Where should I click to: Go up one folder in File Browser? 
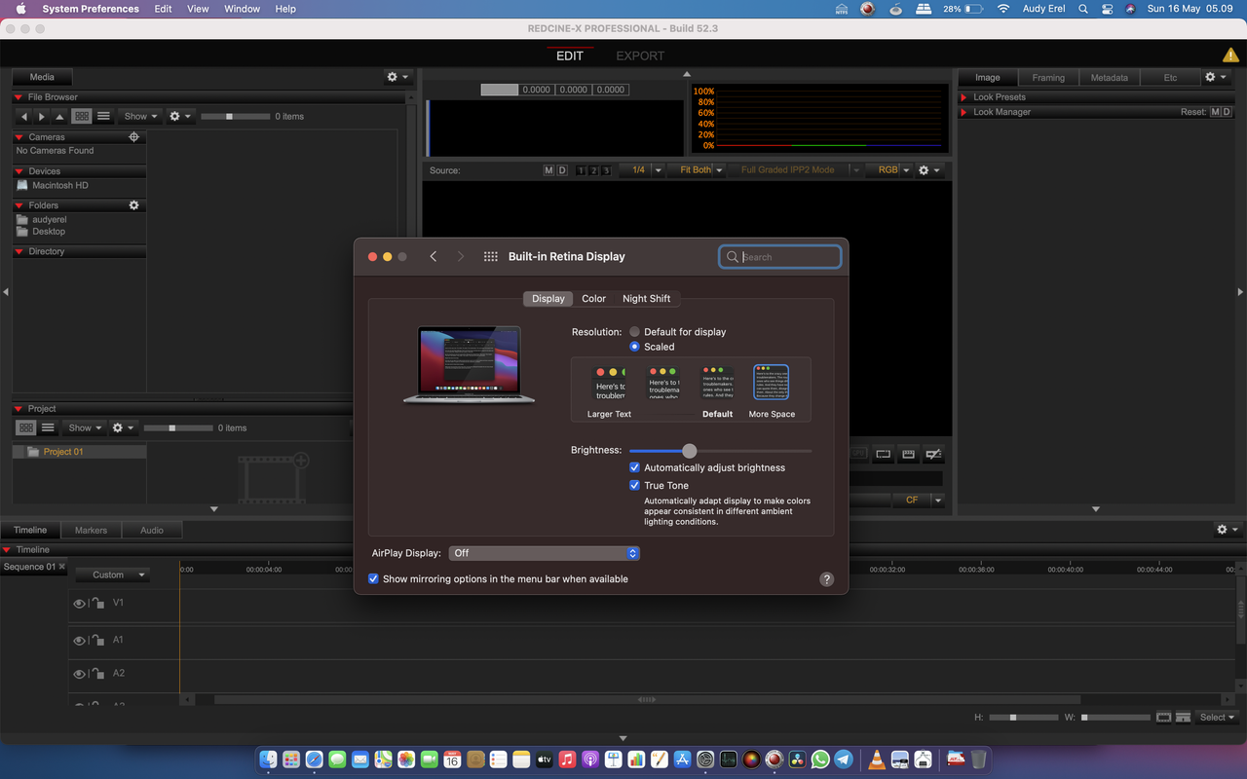[x=59, y=117]
